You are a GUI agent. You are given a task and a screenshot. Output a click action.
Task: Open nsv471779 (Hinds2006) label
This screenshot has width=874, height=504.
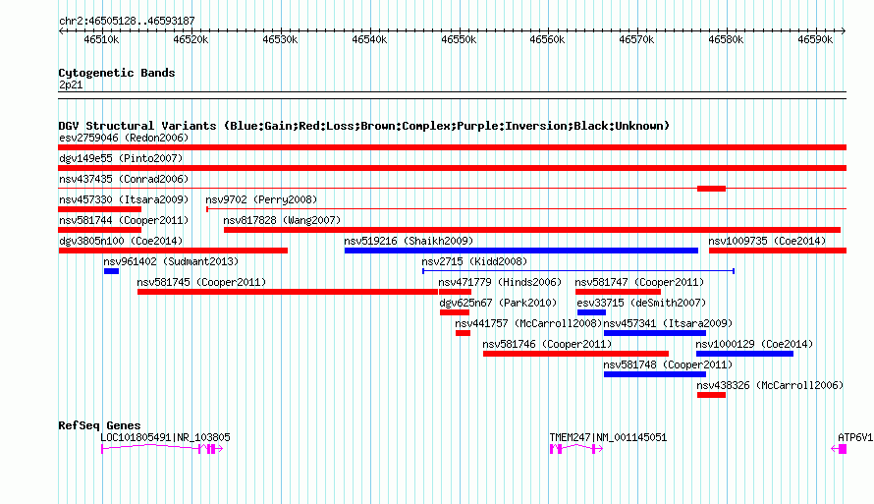click(500, 282)
